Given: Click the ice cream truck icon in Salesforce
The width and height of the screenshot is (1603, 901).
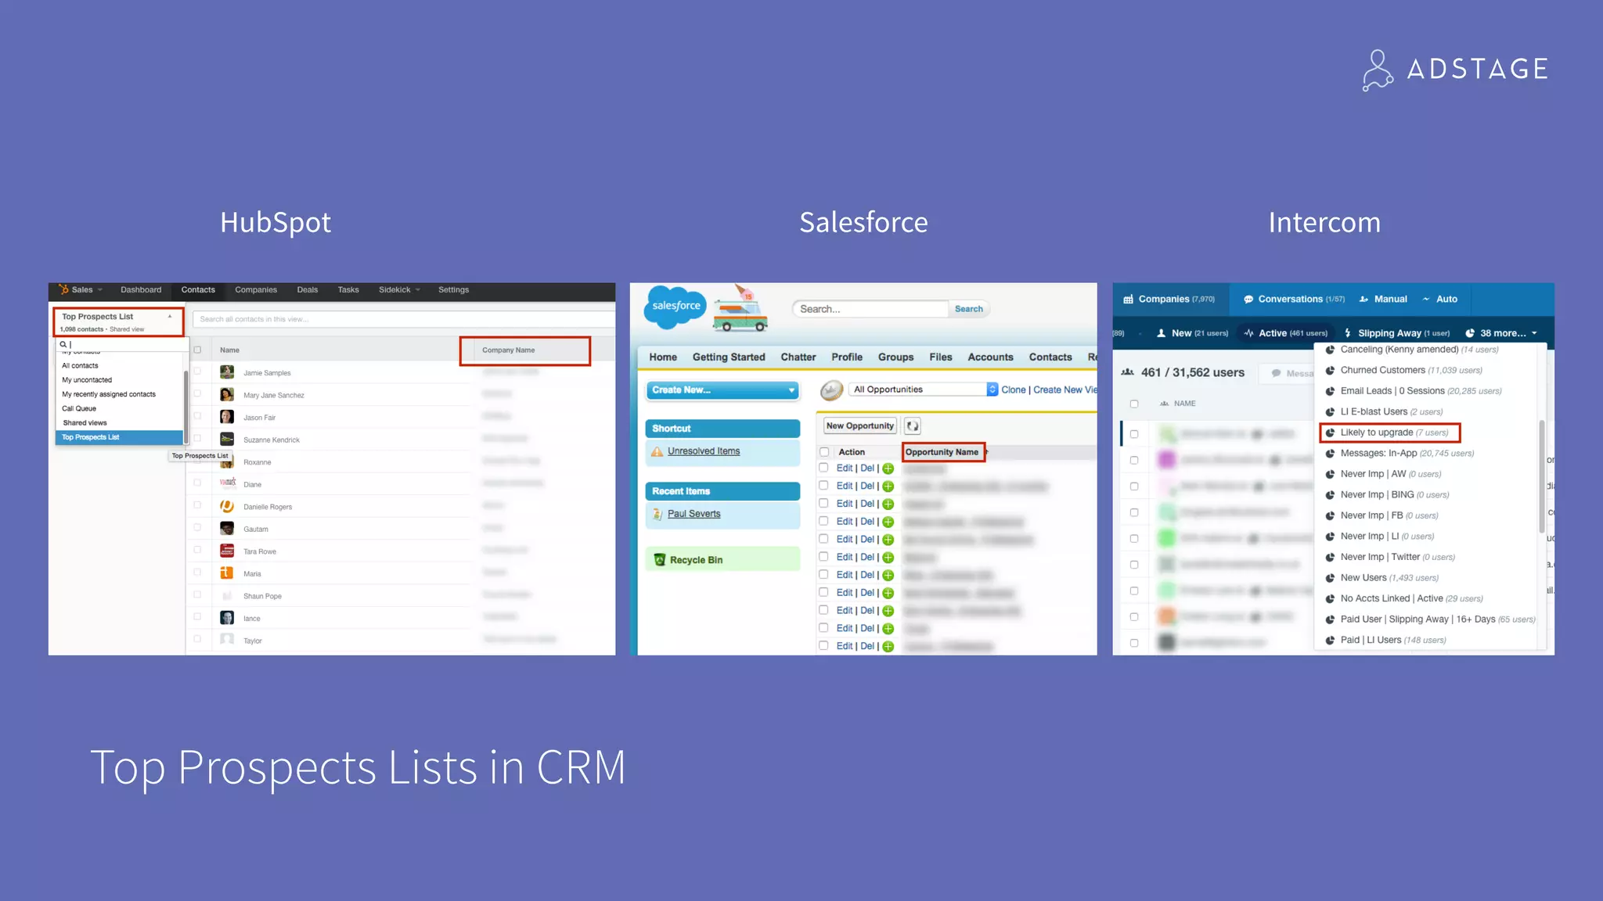Looking at the screenshot, I should click(x=740, y=309).
